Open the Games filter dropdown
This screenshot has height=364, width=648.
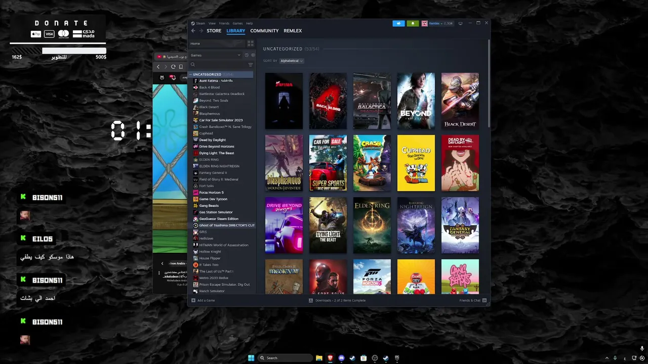216,55
